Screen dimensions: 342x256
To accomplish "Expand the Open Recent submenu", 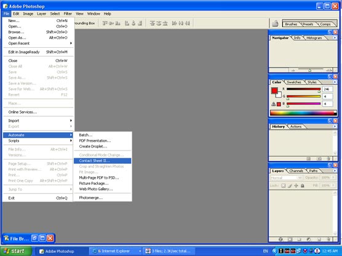I will point(38,44).
